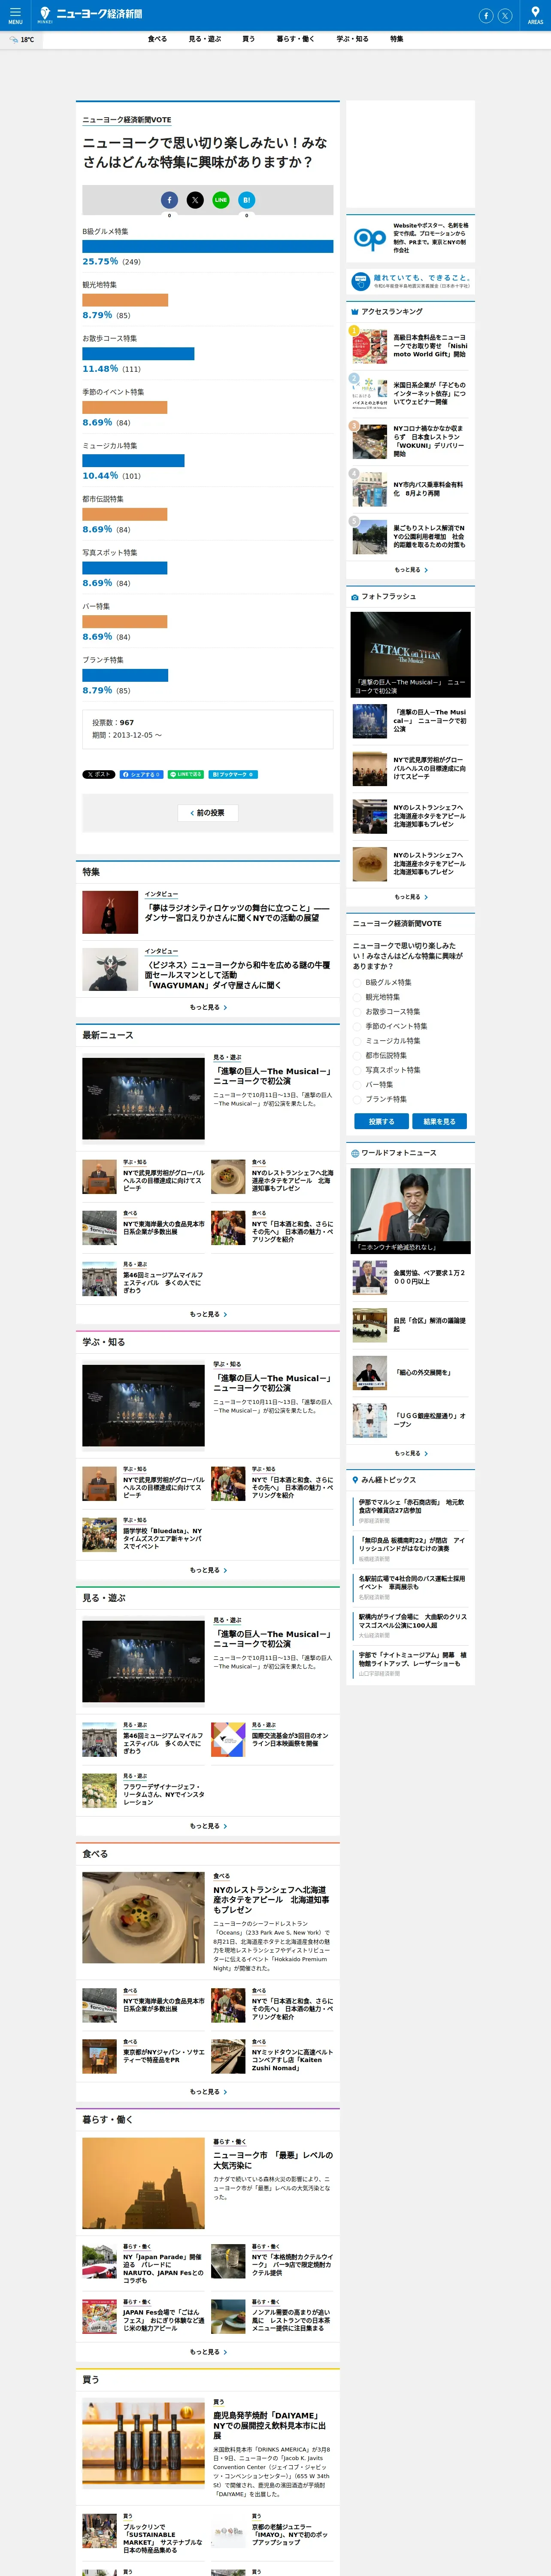Open 食べる navigation menu item
Screen dimensions: 551x2576
[157, 39]
